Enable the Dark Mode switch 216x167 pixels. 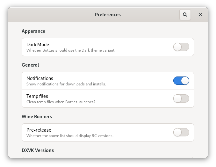click(181, 47)
